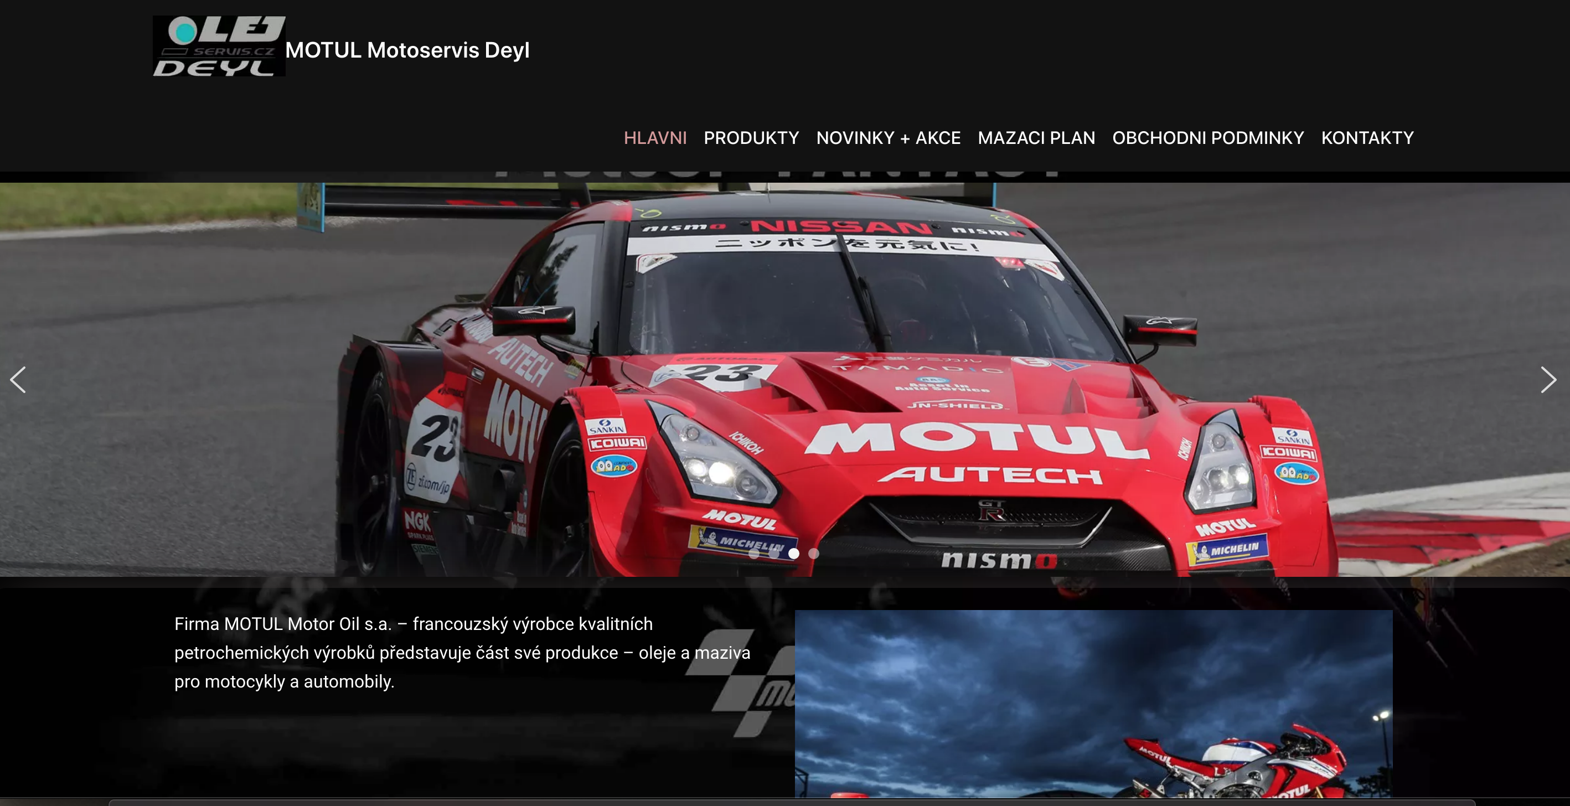Jump to fourth slide using last dot

tap(814, 553)
